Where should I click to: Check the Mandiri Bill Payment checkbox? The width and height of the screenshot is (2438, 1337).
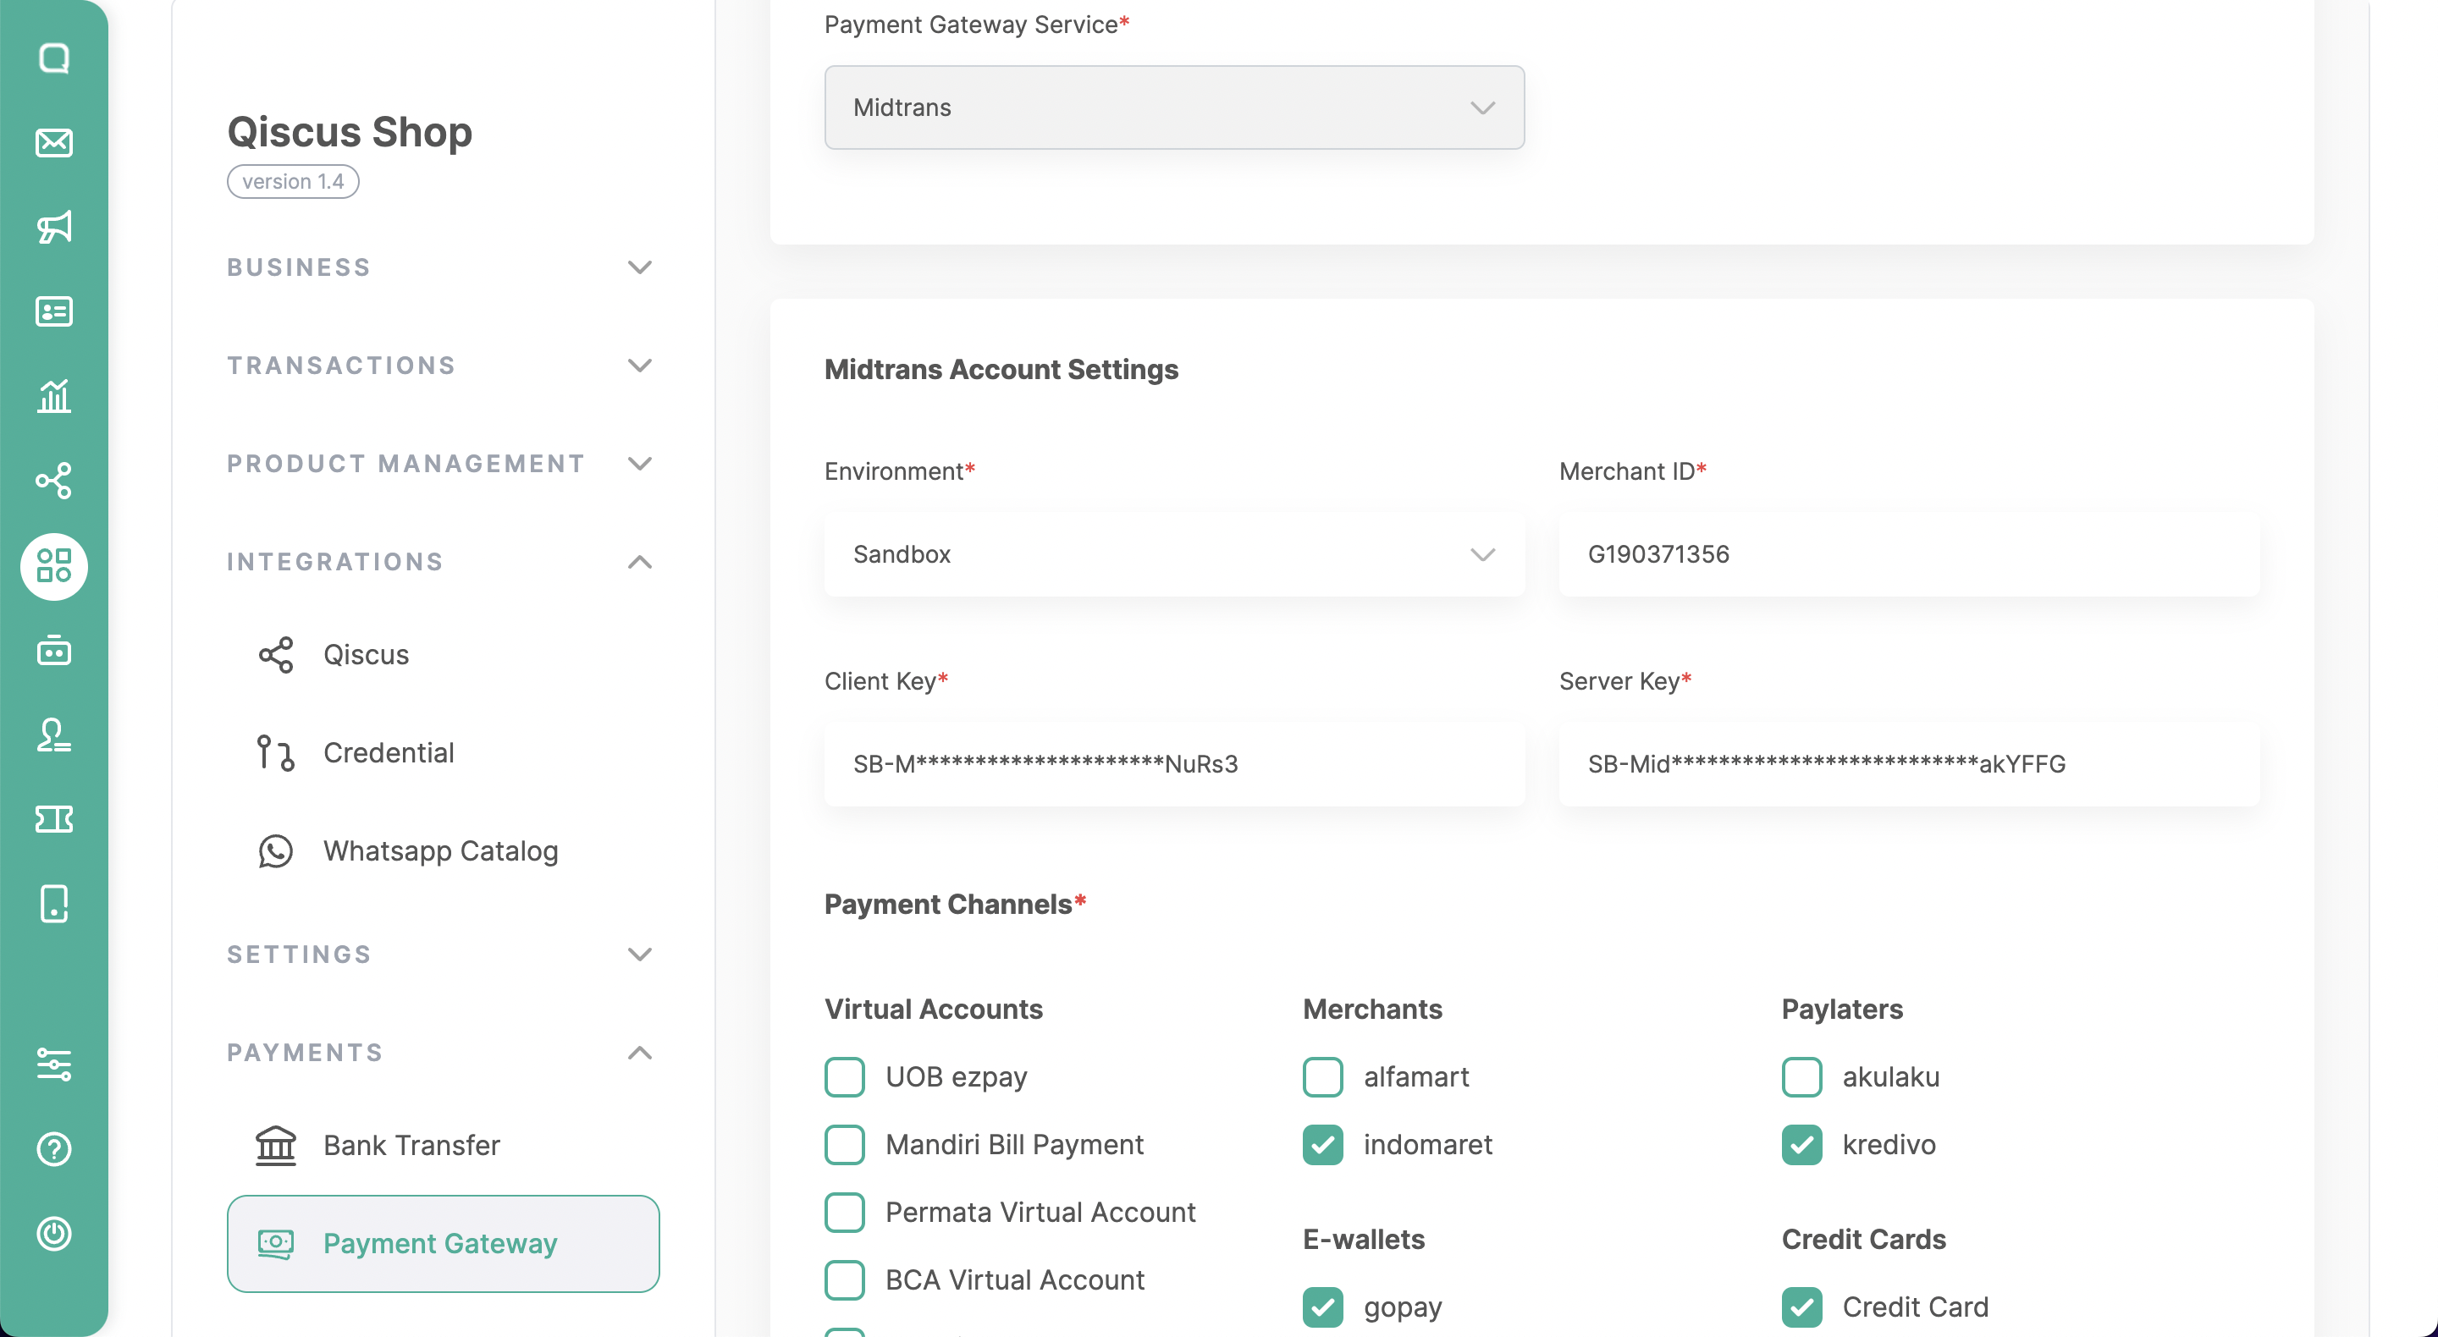844,1145
